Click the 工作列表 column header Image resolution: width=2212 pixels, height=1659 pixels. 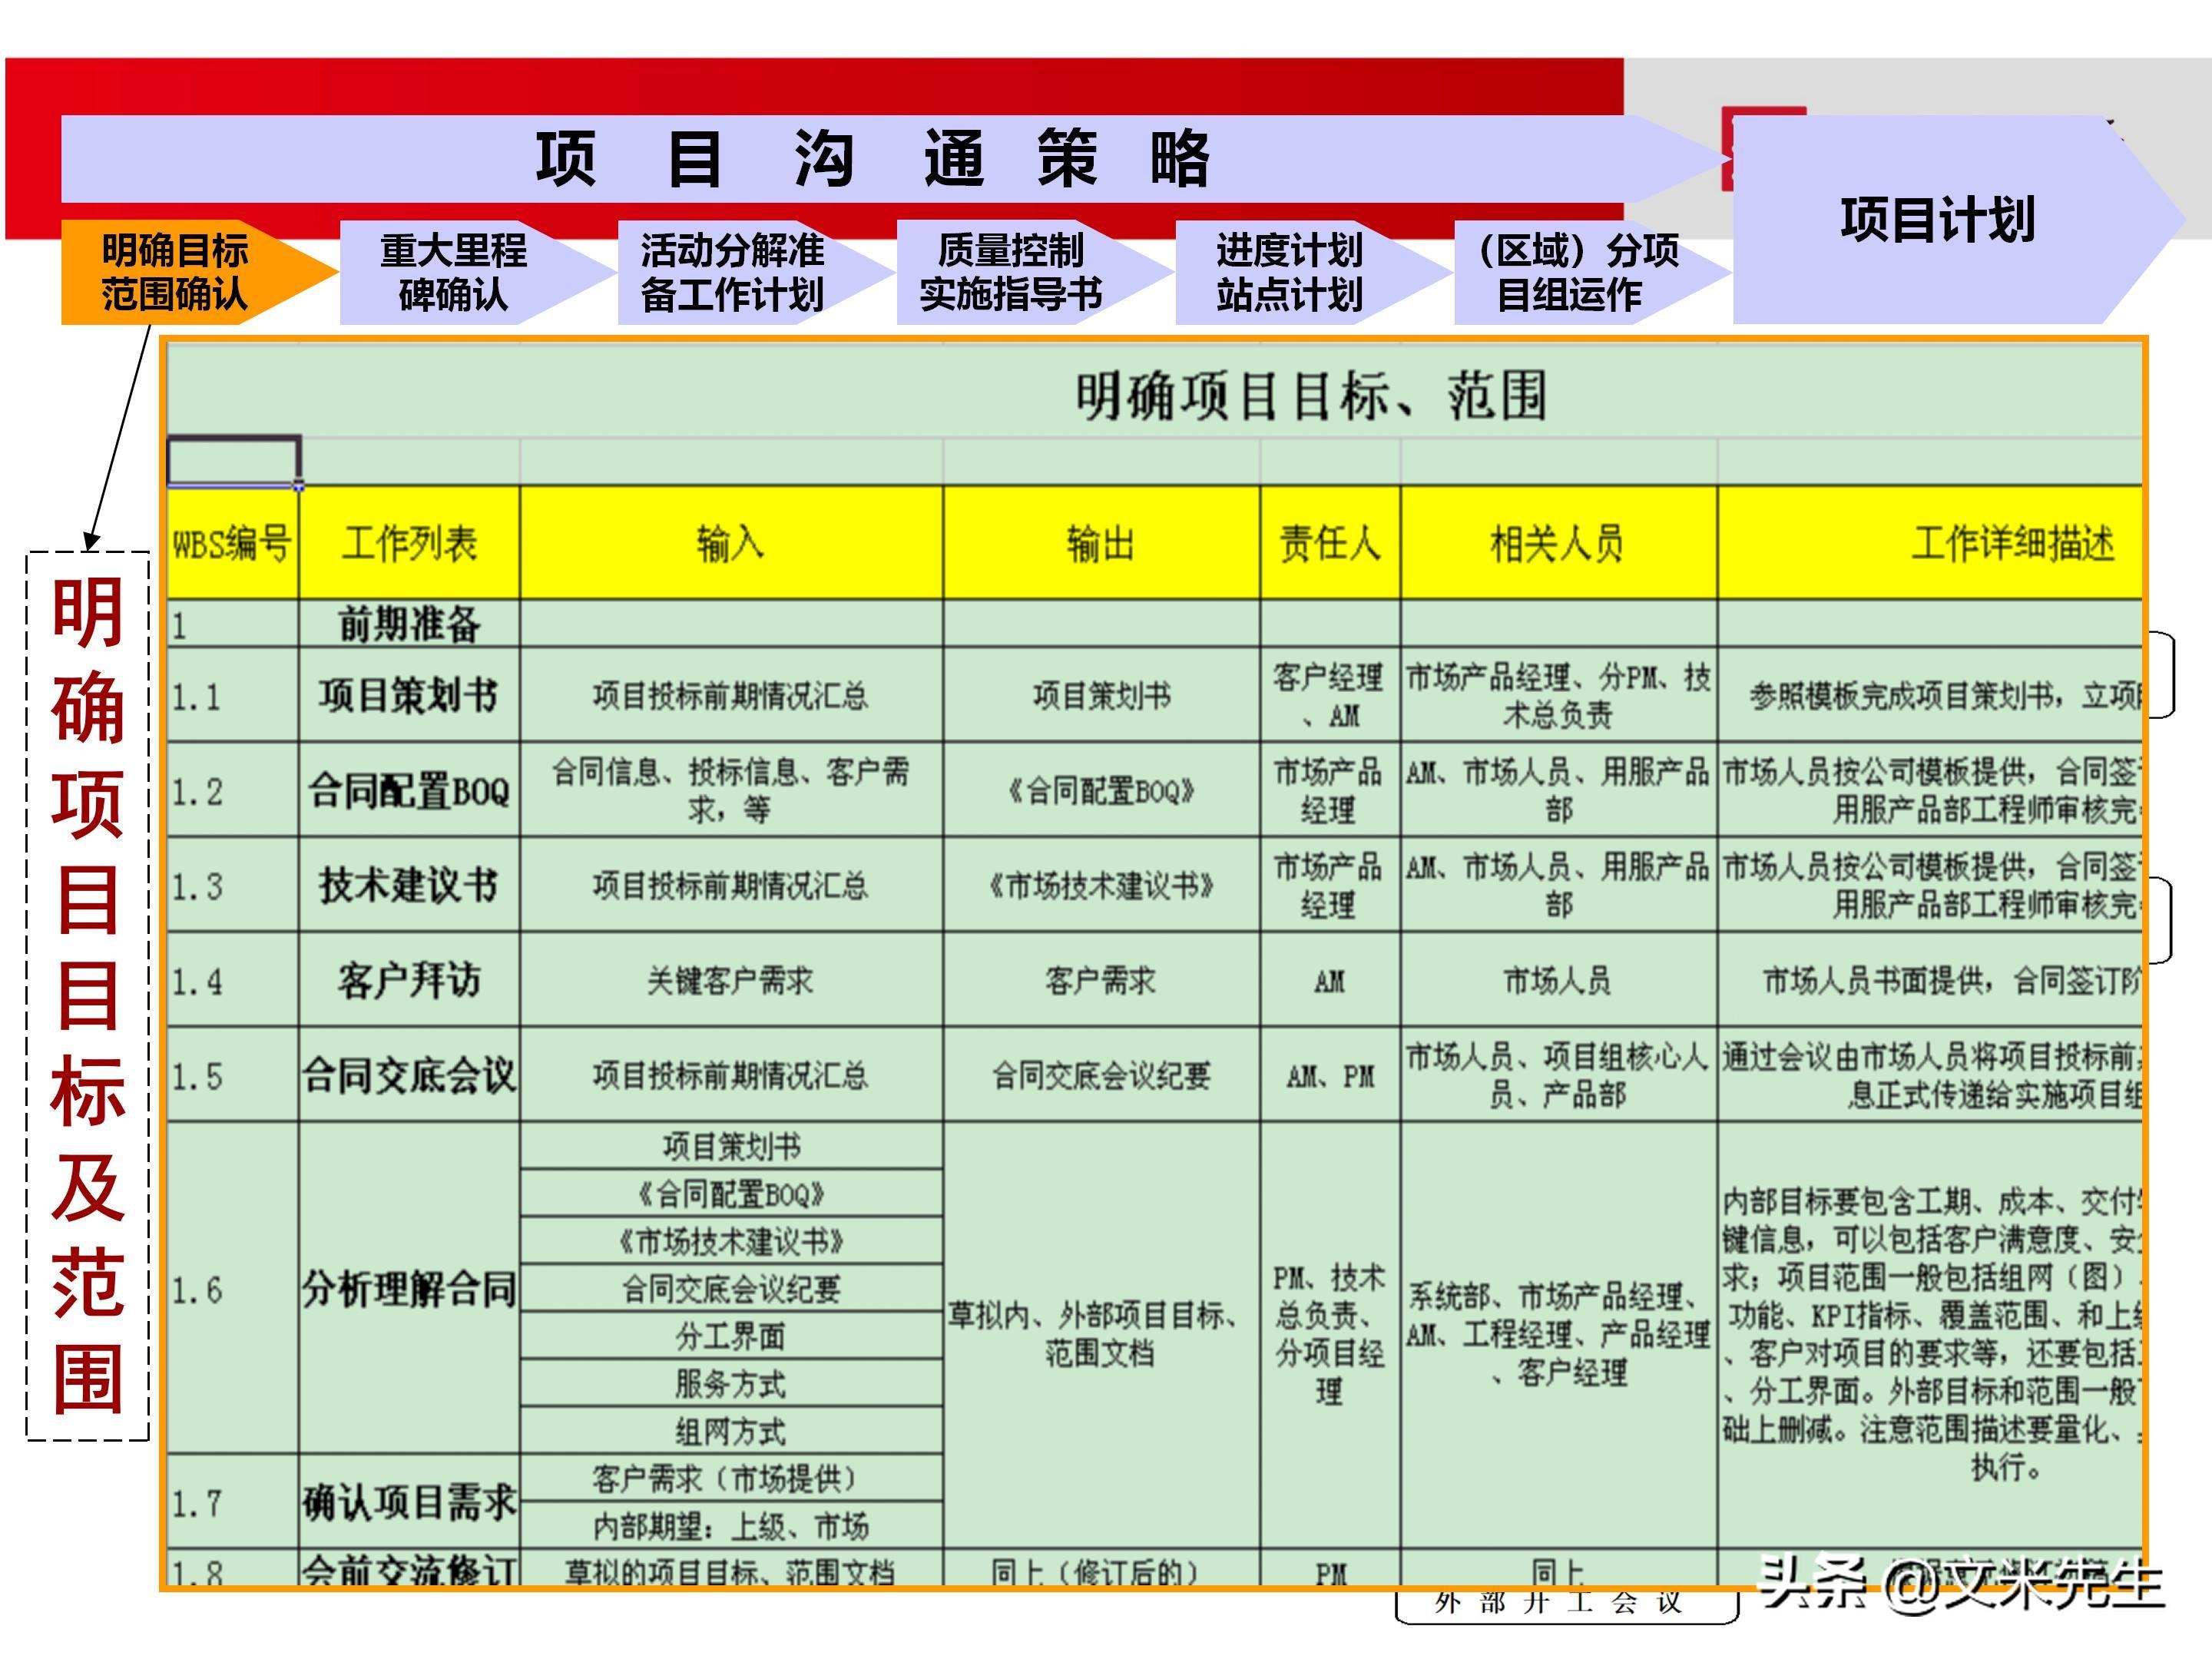click(409, 543)
